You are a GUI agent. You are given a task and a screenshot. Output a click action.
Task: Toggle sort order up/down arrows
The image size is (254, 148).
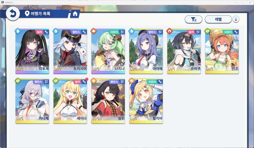coord(236,19)
